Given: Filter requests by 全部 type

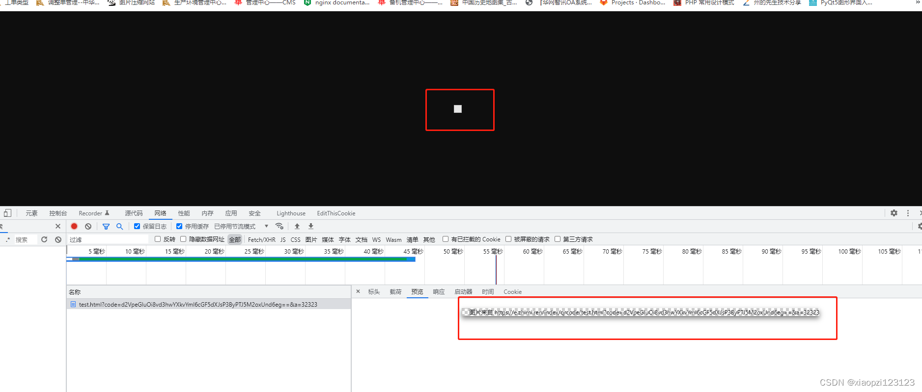Looking at the screenshot, I should (x=235, y=239).
